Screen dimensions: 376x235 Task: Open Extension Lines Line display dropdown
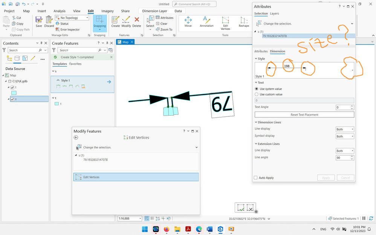tap(345, 151)
